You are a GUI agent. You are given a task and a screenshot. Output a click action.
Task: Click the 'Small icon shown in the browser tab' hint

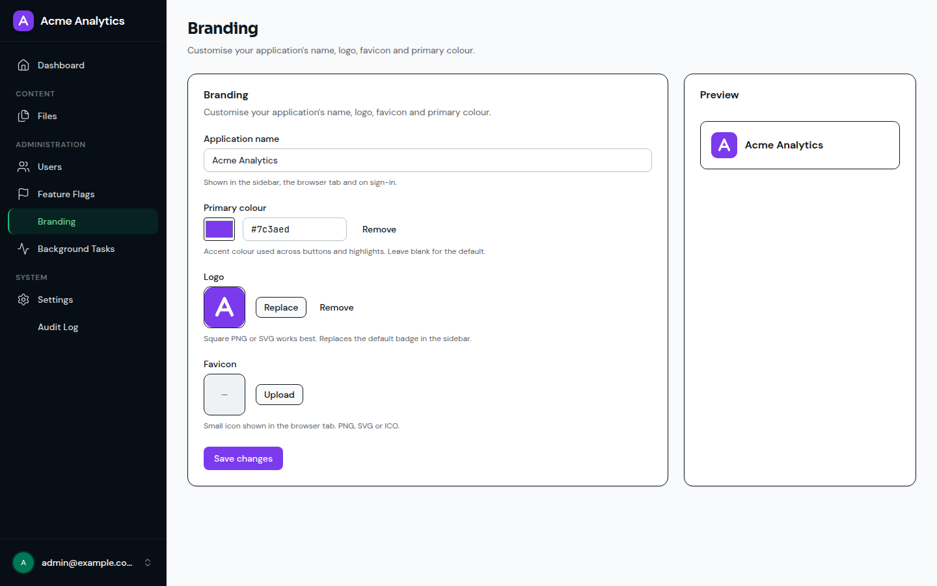coord(301,426)
